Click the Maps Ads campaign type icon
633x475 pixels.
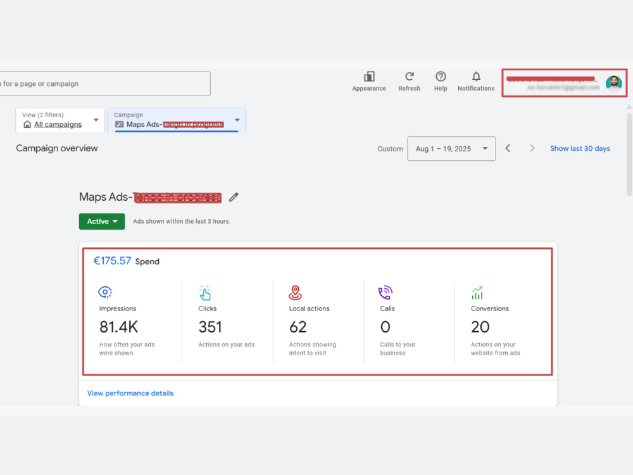119,124
